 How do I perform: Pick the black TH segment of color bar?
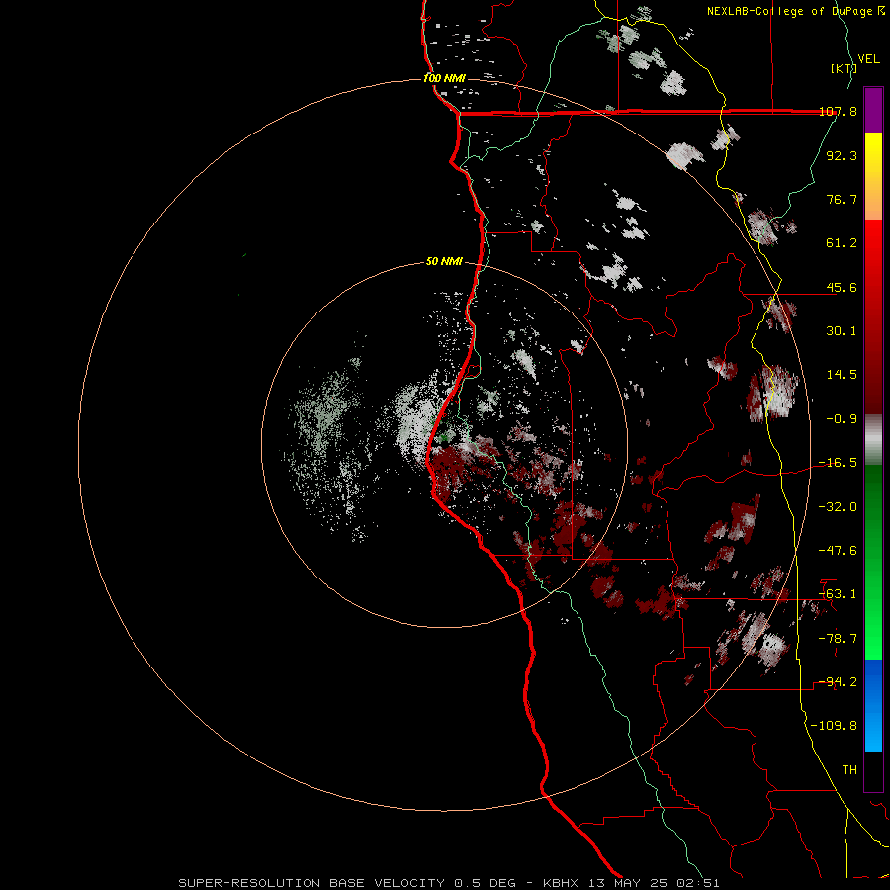point(873,770)
